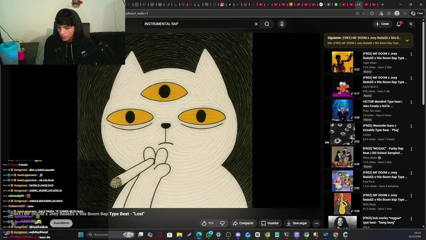This screenshot has height=240, width=426.
Task: Open Microsoft Edge from the taskbar
Action: point(199,235)
